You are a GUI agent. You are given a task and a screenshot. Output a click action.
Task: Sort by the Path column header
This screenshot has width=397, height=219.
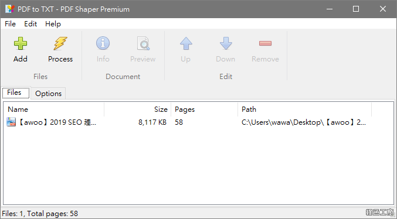point(305,109)
